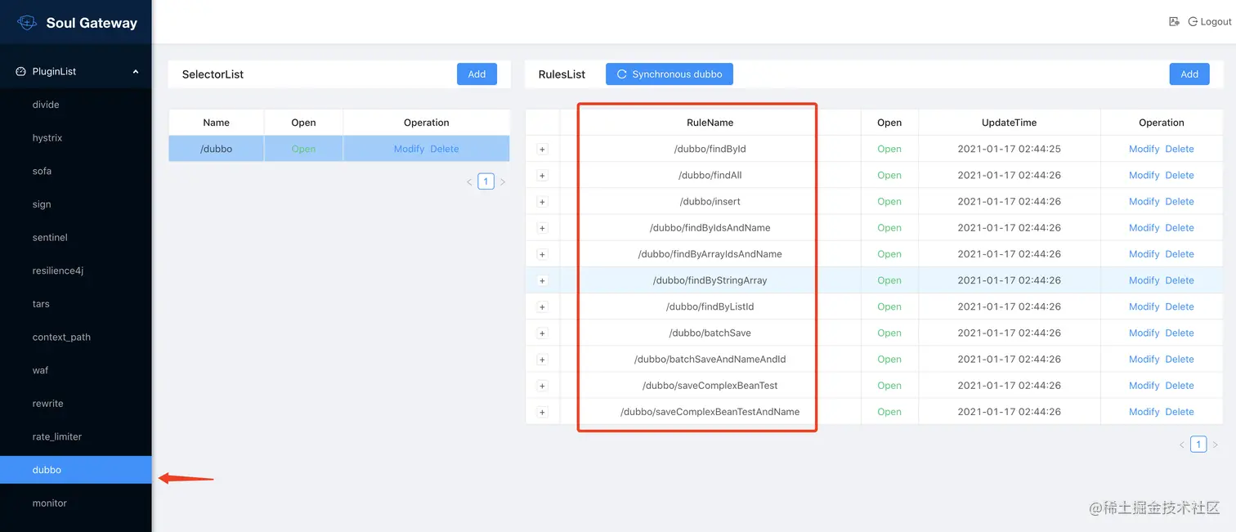Modify the /dubbo/saveComplexBeanTest rule

(x=1144, y=385)
